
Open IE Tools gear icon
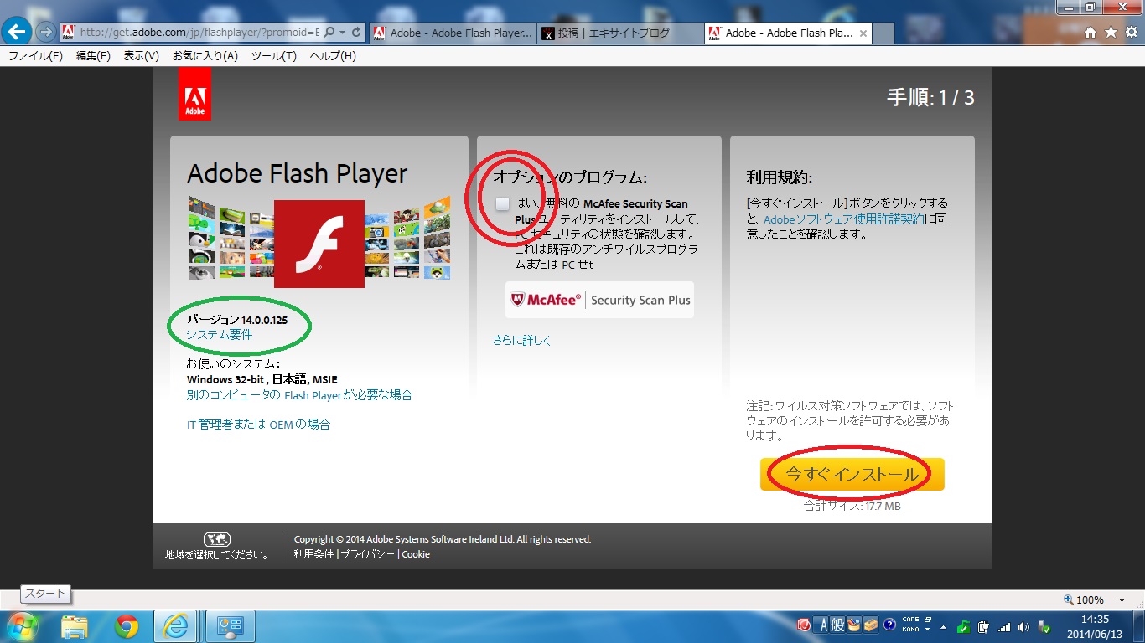[1131, 32]
